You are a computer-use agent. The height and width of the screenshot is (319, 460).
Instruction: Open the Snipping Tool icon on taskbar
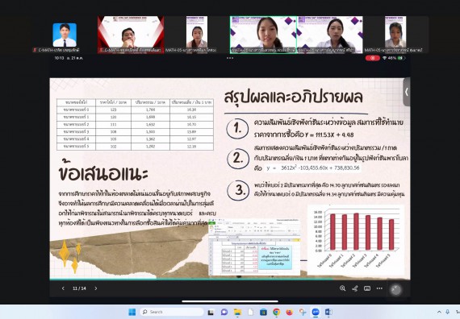(x=303, y=313)
